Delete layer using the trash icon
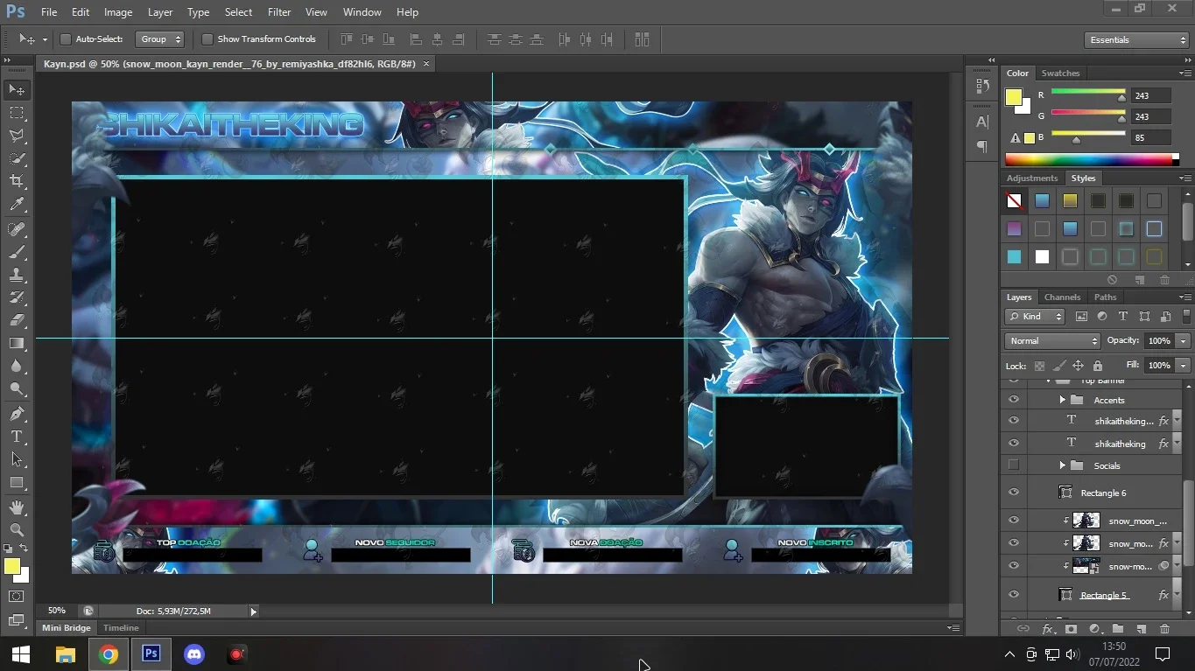 [x=1164, y=628]
